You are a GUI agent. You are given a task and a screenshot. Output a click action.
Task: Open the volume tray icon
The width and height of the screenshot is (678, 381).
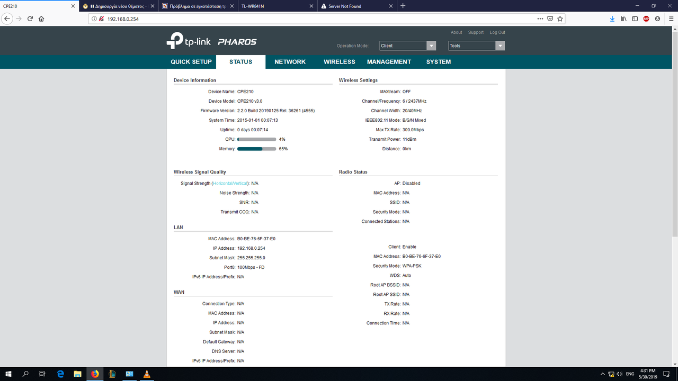pos(620,374)
